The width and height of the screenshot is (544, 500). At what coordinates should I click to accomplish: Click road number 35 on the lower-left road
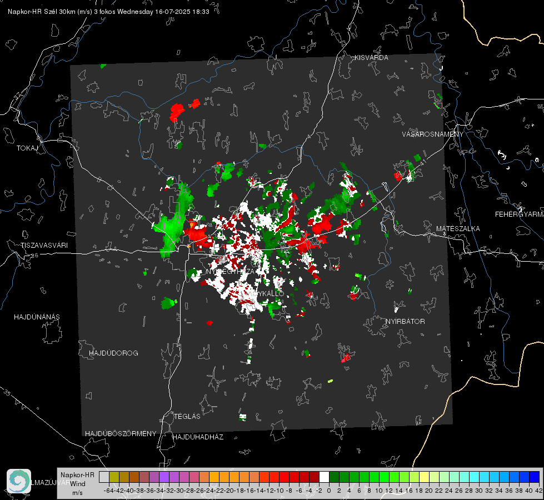pos(7,392)
